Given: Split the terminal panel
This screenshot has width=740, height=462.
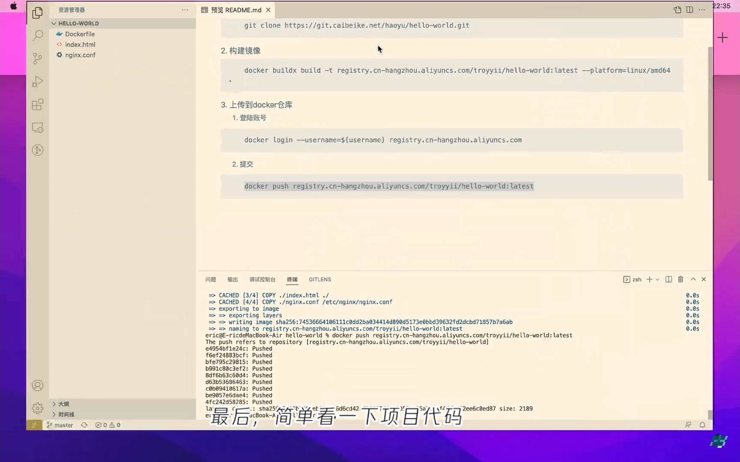Looking at the screenshot, I should coord(668,279).
